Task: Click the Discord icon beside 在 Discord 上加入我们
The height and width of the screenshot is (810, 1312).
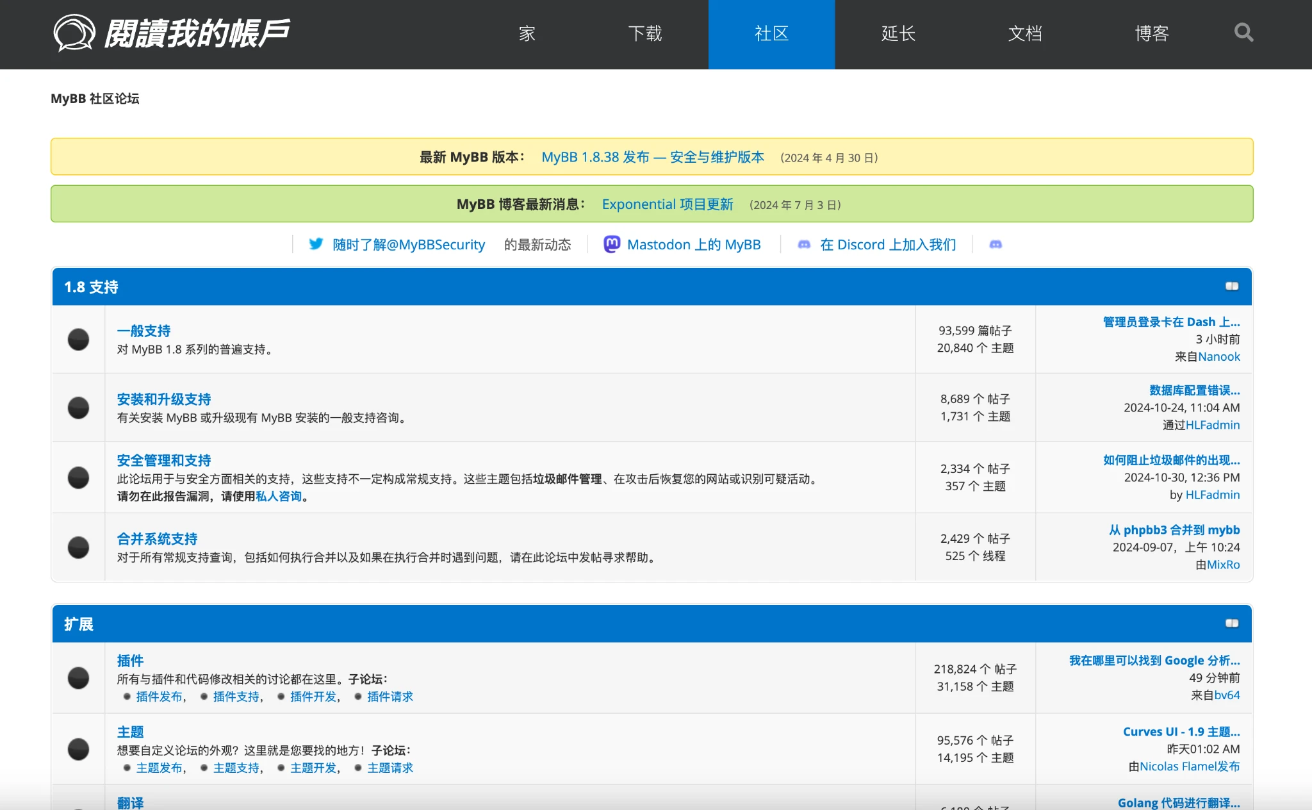Action: coord(804,245)
